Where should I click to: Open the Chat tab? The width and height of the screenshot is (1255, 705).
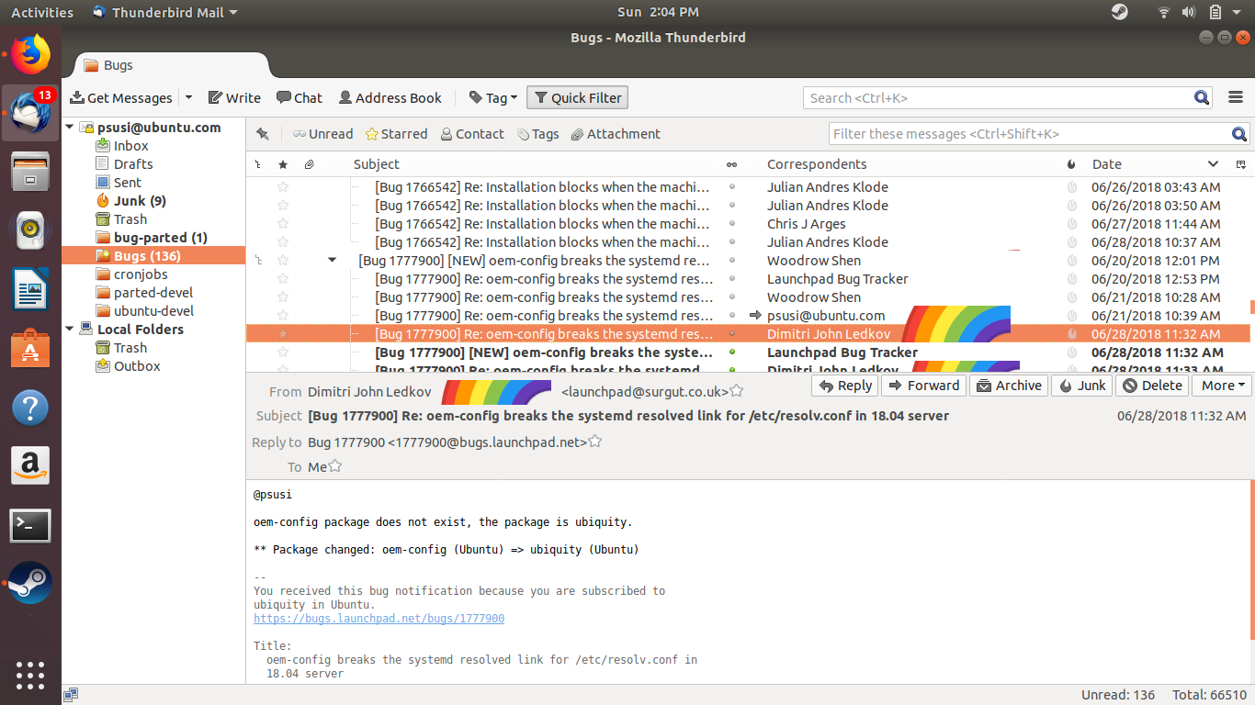pyautogui.click(x=300, y=98)
